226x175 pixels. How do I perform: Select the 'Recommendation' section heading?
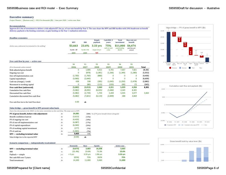pyautogui.click(x=17, y=26)
